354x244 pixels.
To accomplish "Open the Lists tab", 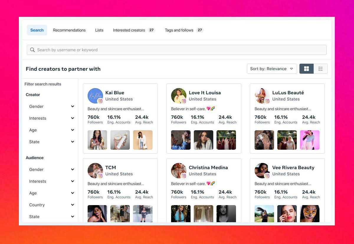I will pyautogui.click(x=99, y=30).
